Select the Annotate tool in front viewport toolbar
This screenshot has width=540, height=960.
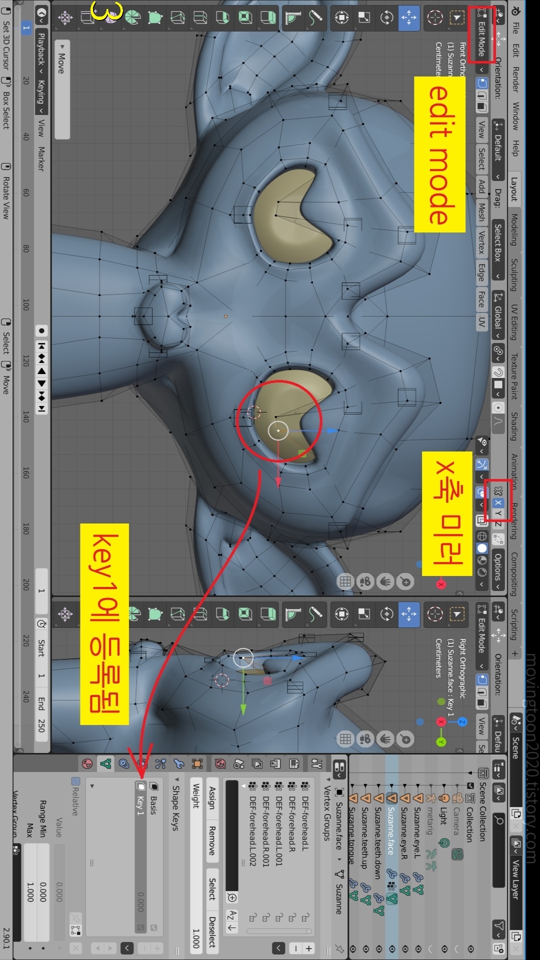(x=315, y=17)
